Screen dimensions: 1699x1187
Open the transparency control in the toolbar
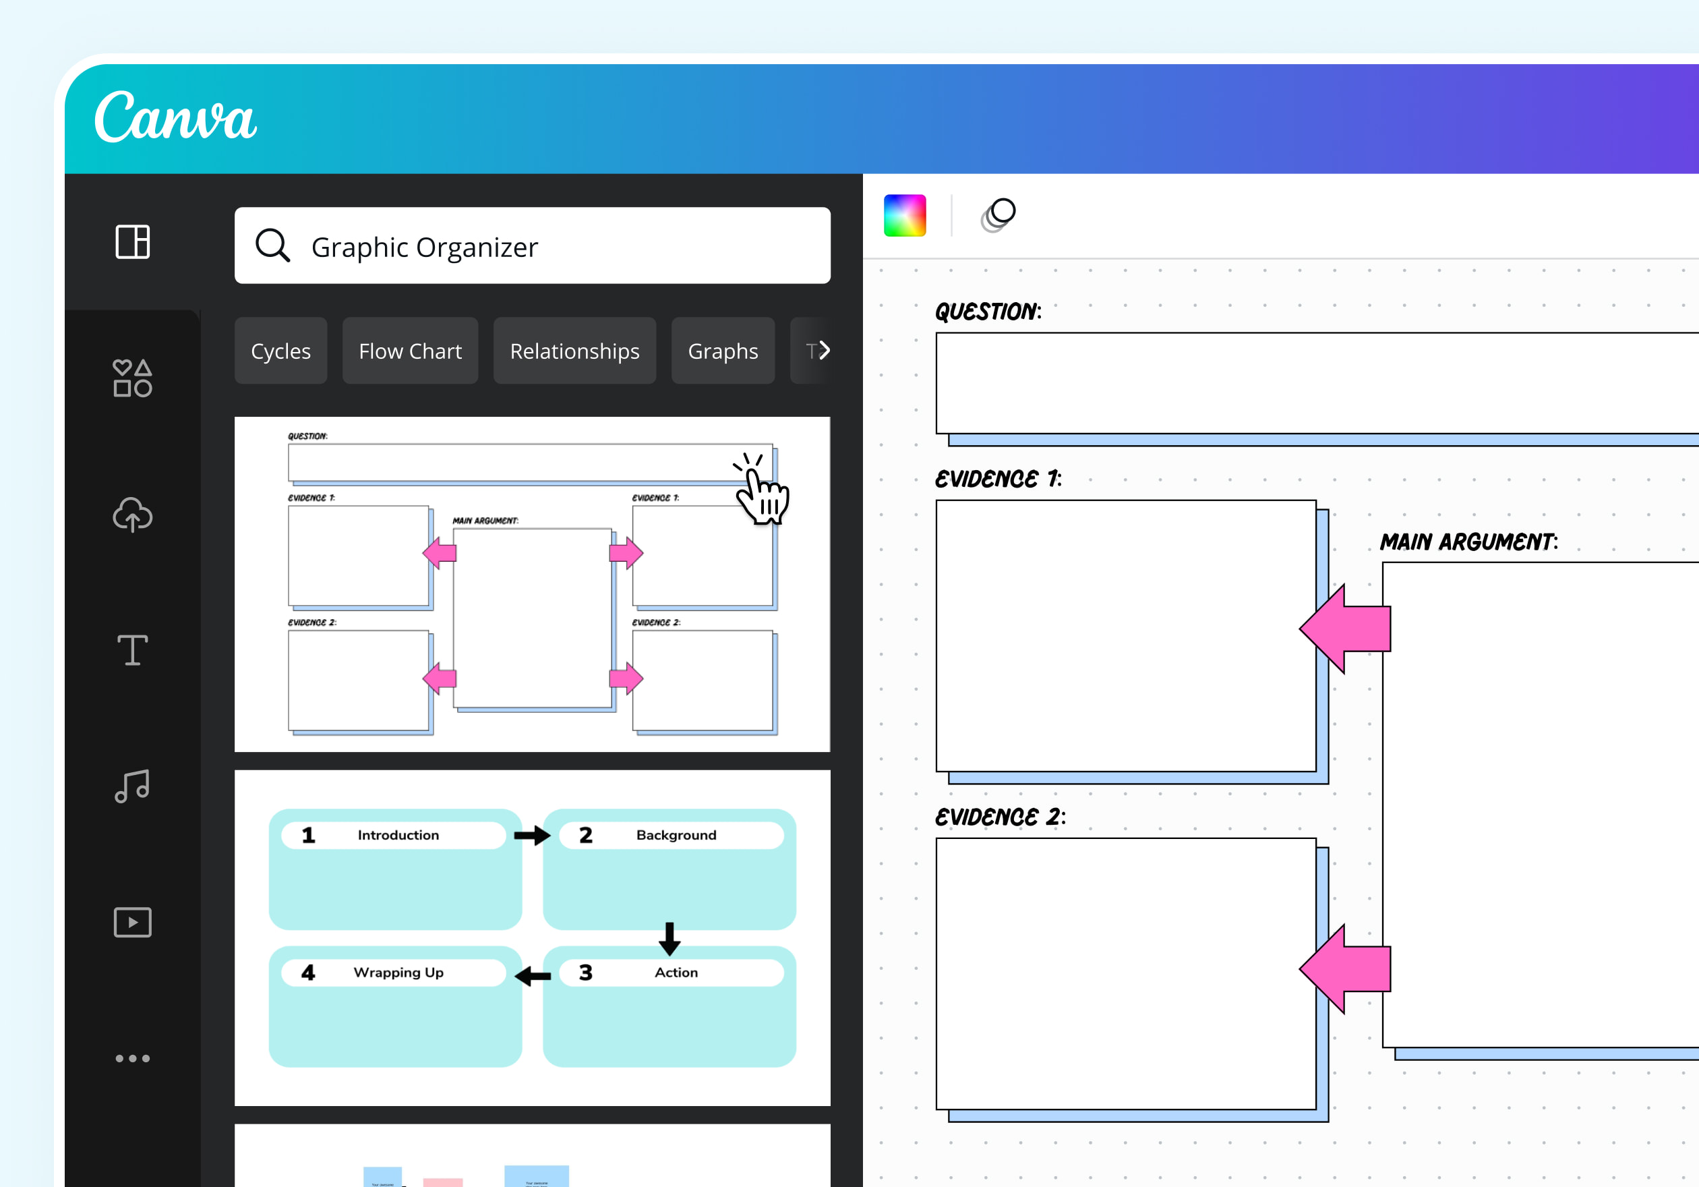coord(998,215)
